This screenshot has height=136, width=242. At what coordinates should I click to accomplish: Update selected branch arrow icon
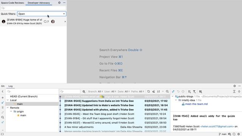point(3,102)
